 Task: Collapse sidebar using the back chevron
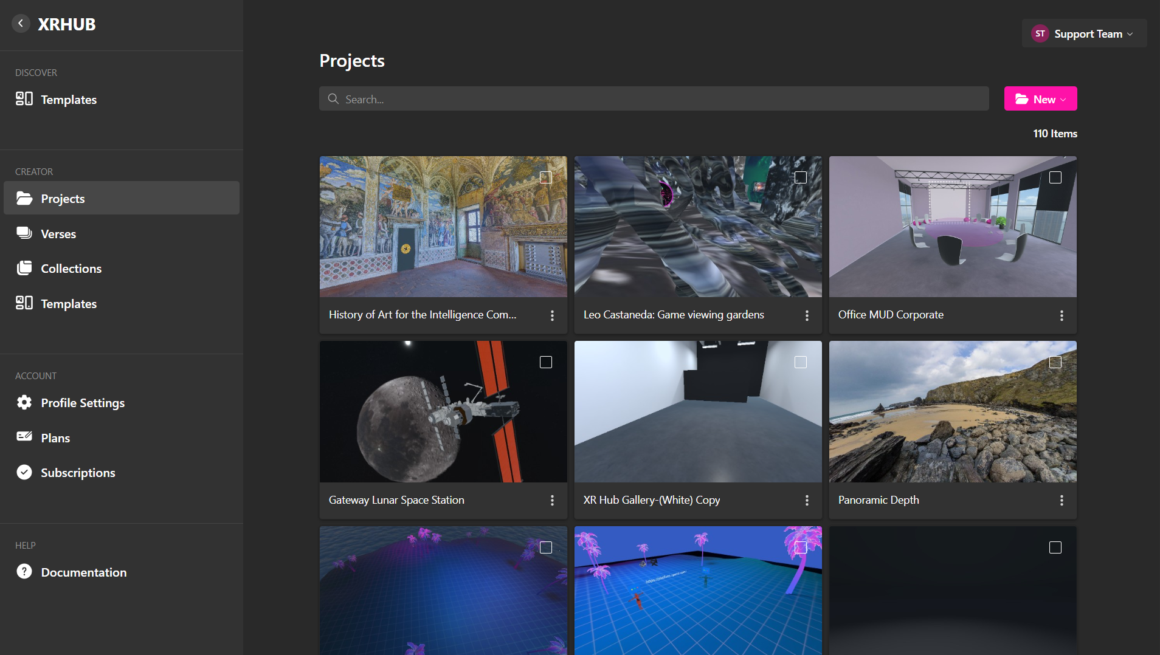(x=21, y=23)
